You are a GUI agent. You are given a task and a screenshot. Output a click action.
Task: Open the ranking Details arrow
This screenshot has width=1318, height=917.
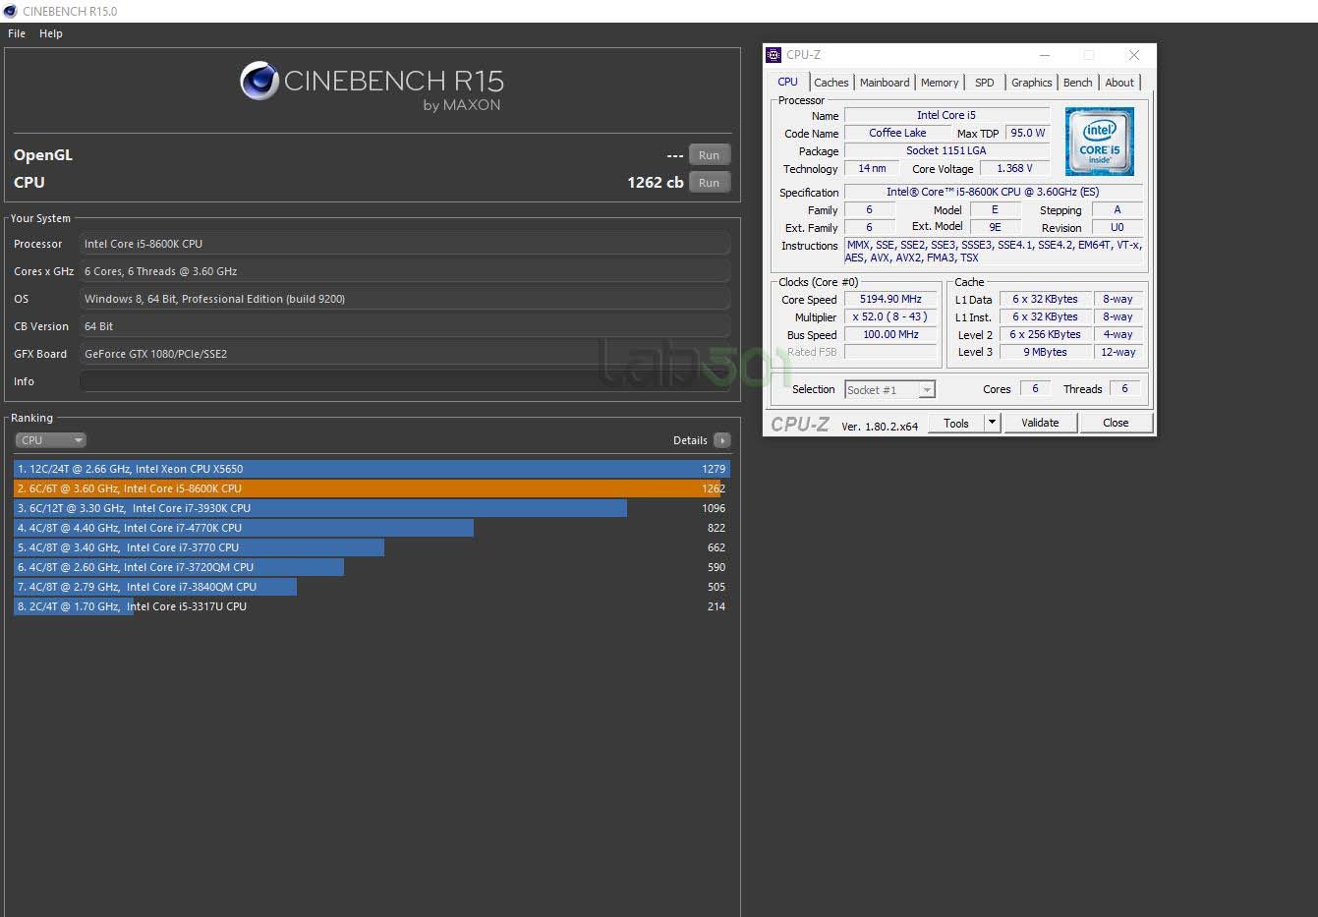(721, 440)
